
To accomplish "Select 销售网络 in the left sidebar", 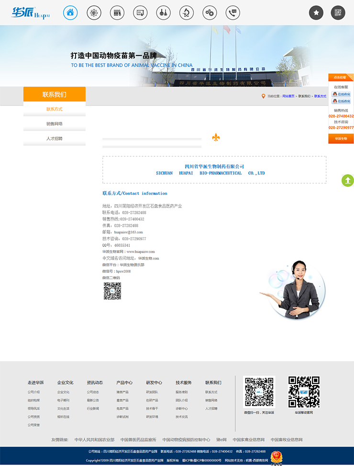I will [55, 124].
